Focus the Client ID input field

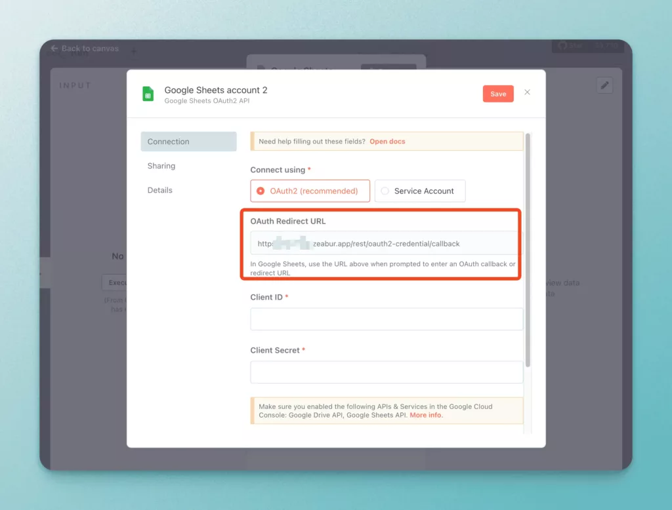pyautogui.click(x=387, y=319)
